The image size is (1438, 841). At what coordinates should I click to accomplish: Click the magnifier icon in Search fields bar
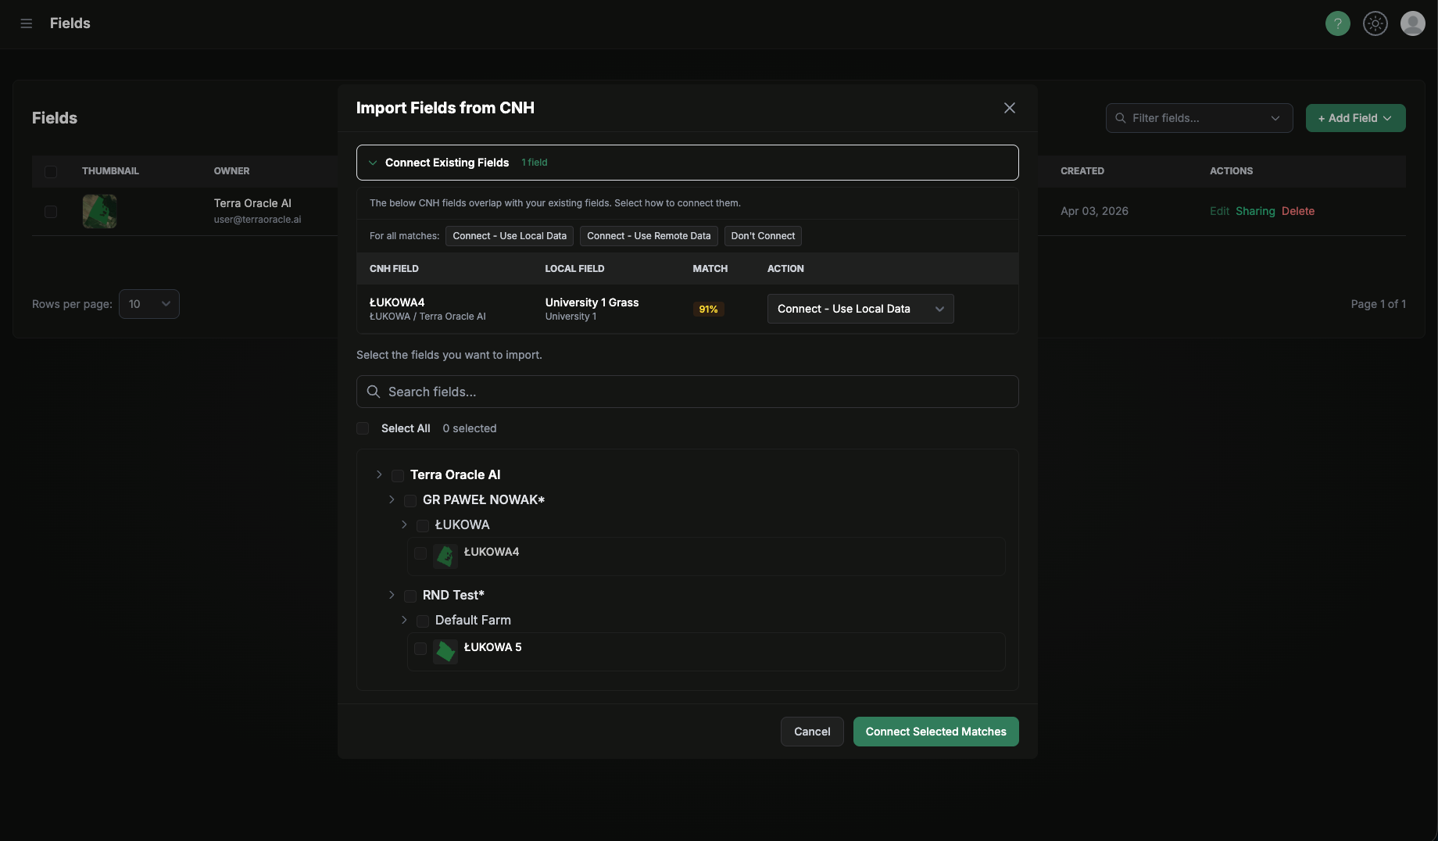pyautogui.click(x=373, y=392)
